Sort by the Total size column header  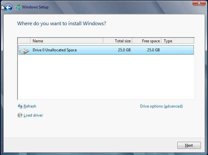pyautogui.click(x=118, y=41)
